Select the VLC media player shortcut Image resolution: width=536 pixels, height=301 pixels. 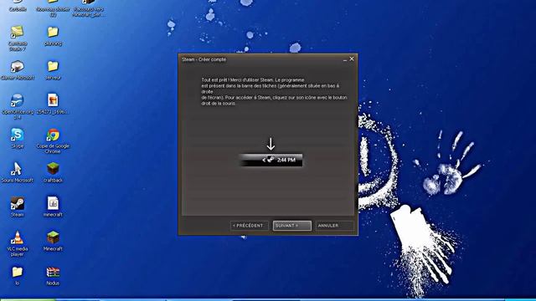pyautogui.click(x=17, y=237)
